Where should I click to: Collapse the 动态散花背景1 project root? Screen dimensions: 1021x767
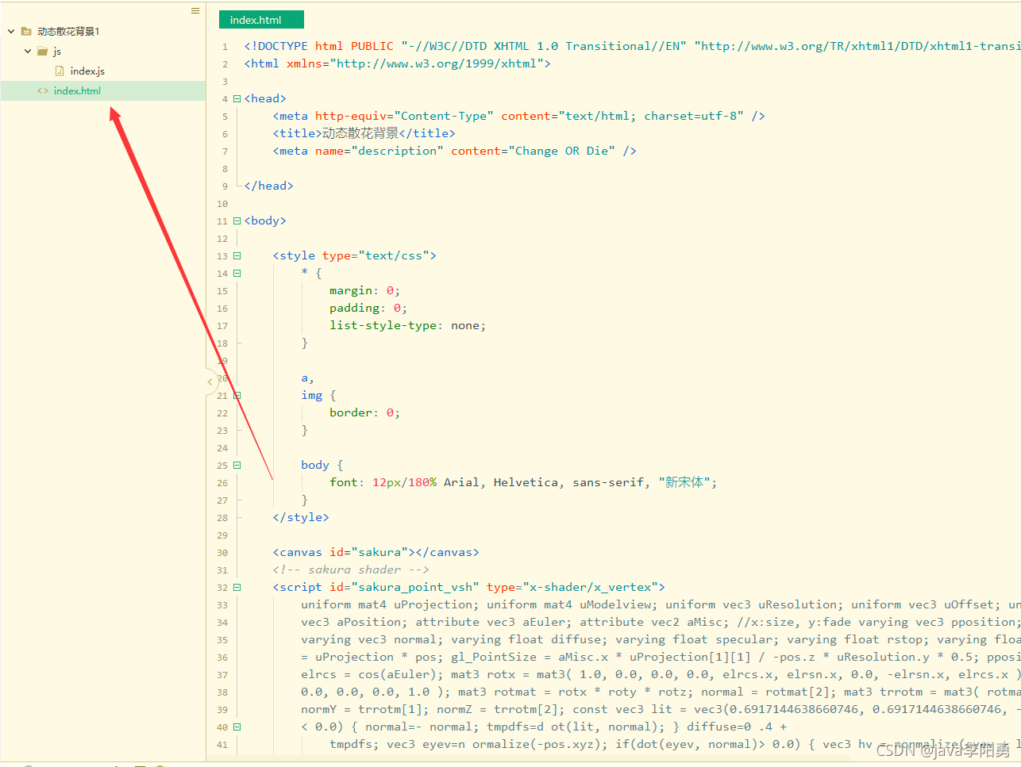click(x=11, y=32)
